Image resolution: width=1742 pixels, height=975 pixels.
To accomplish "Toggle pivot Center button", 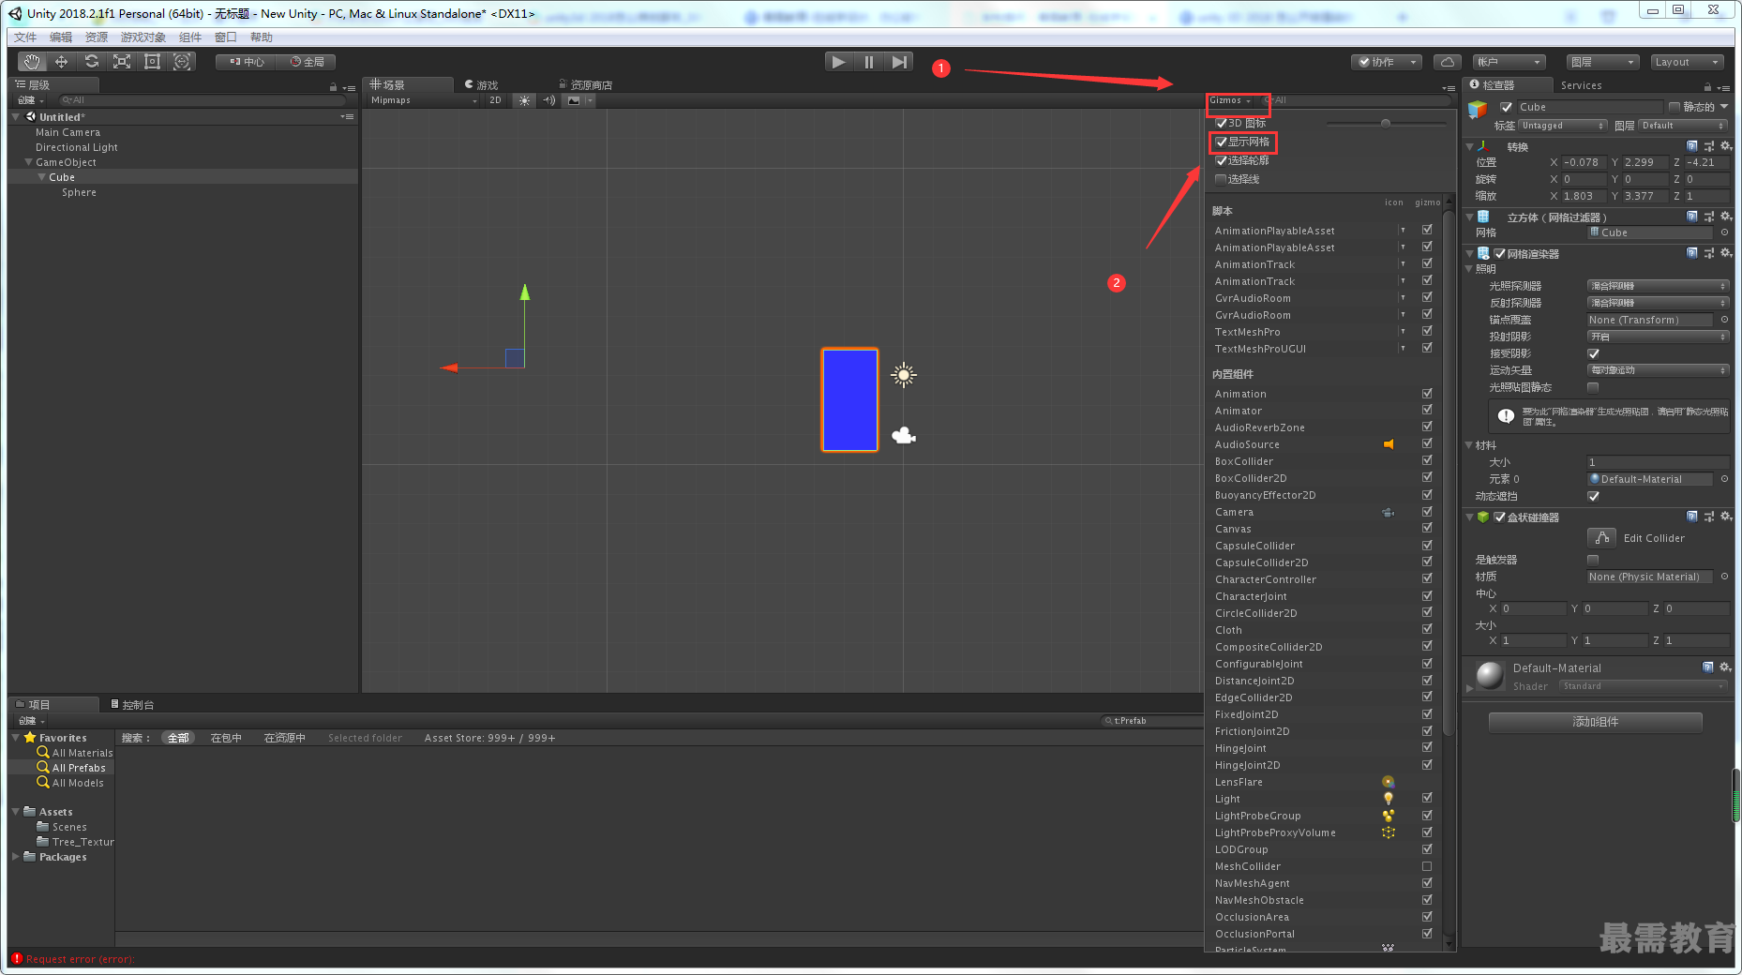I will [247, 62].
